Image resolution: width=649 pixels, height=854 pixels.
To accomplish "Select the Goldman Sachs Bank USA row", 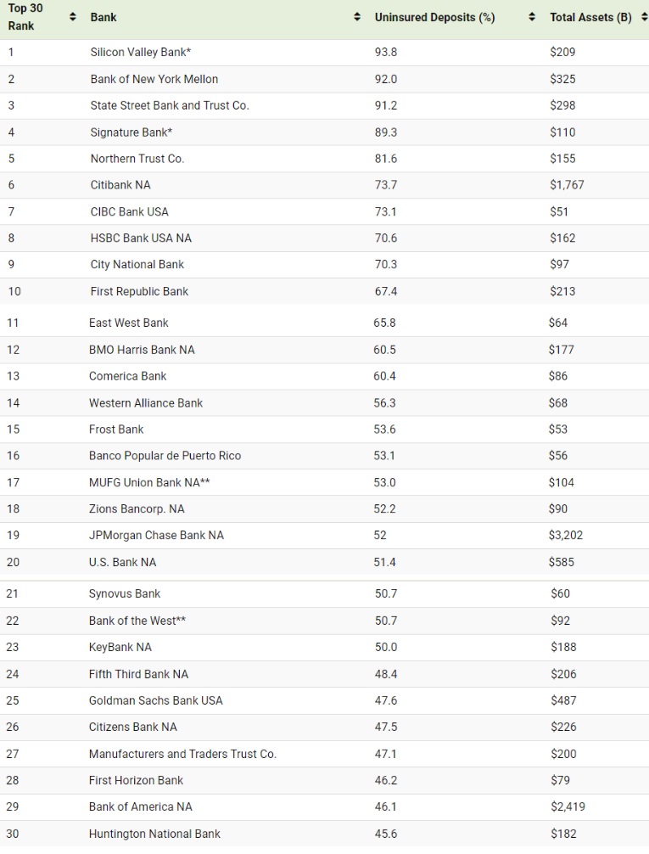I will pyautogui.click(x=156, y=700).
